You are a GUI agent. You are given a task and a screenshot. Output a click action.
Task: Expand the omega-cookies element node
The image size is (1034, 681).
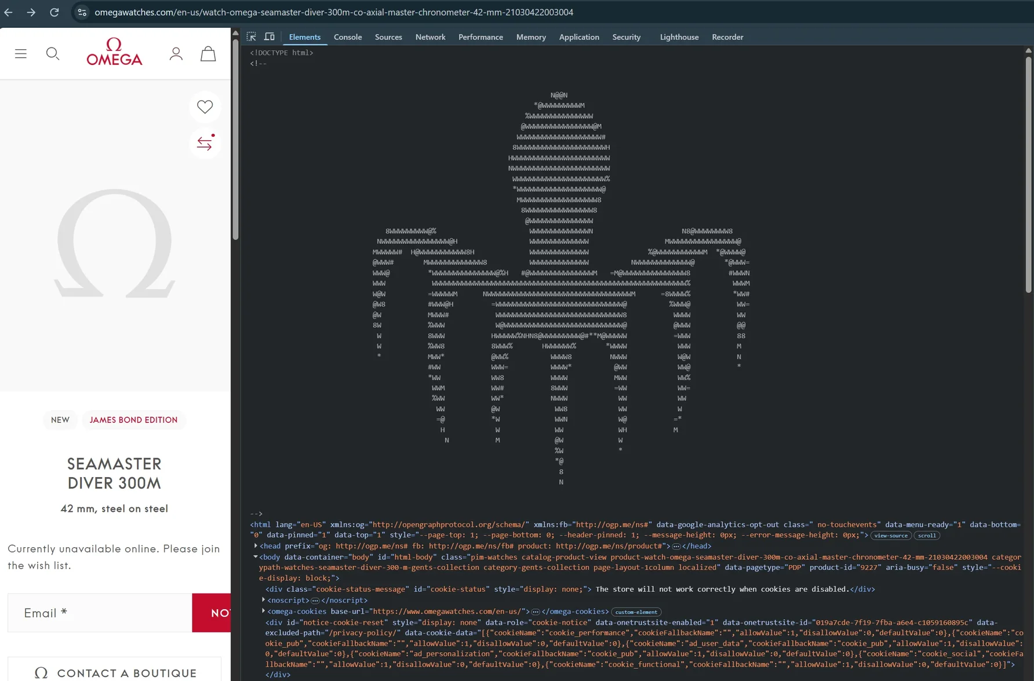(x=264, y=611)
